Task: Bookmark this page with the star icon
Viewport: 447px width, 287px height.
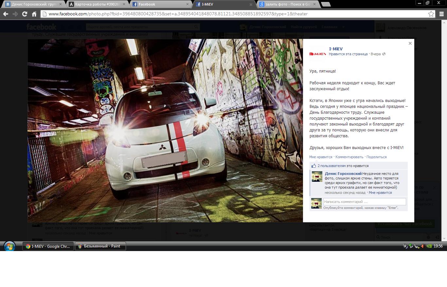Action: pyautogui.click(x=431, y=14)
